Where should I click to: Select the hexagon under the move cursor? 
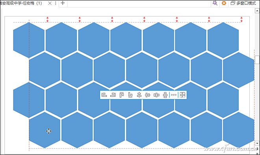click(45, 130)
